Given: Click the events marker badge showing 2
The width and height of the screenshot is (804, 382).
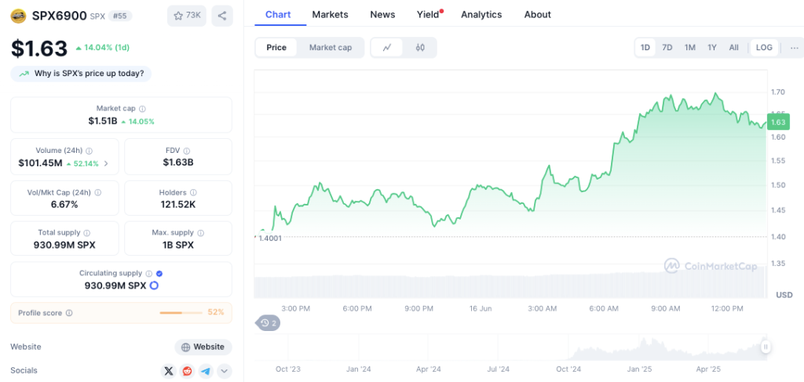Looking at the screenshot, I should click(x=269, y=322).
